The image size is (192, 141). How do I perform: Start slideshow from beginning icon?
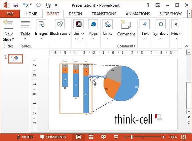pyautogui.click(x=48, y=5)
